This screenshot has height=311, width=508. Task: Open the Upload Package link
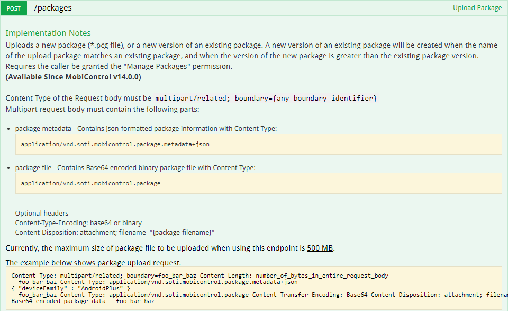[x=477, y=8]
